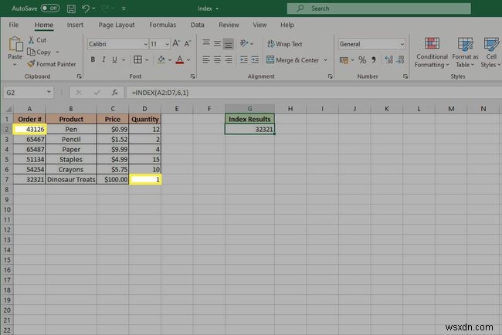Click the Save icon in the title bar

click(71, 8)
